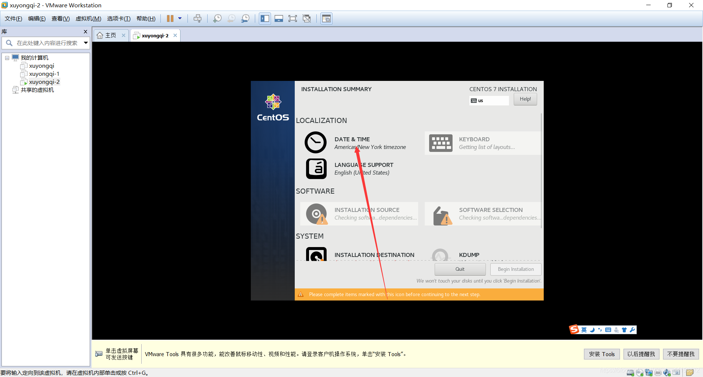The height and width of the screenshot is (377, 703).
Task: Open the 编辑(E) menu
Action: 37,19
